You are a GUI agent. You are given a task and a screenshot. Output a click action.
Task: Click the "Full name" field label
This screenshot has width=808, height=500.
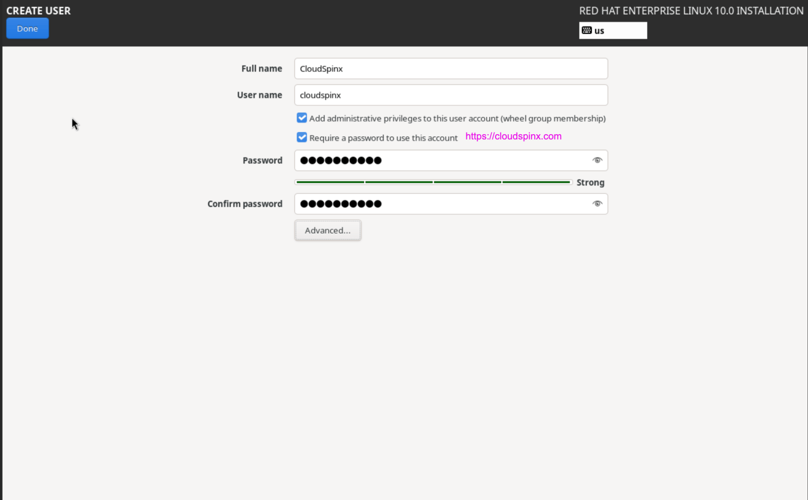coord(261,68)
